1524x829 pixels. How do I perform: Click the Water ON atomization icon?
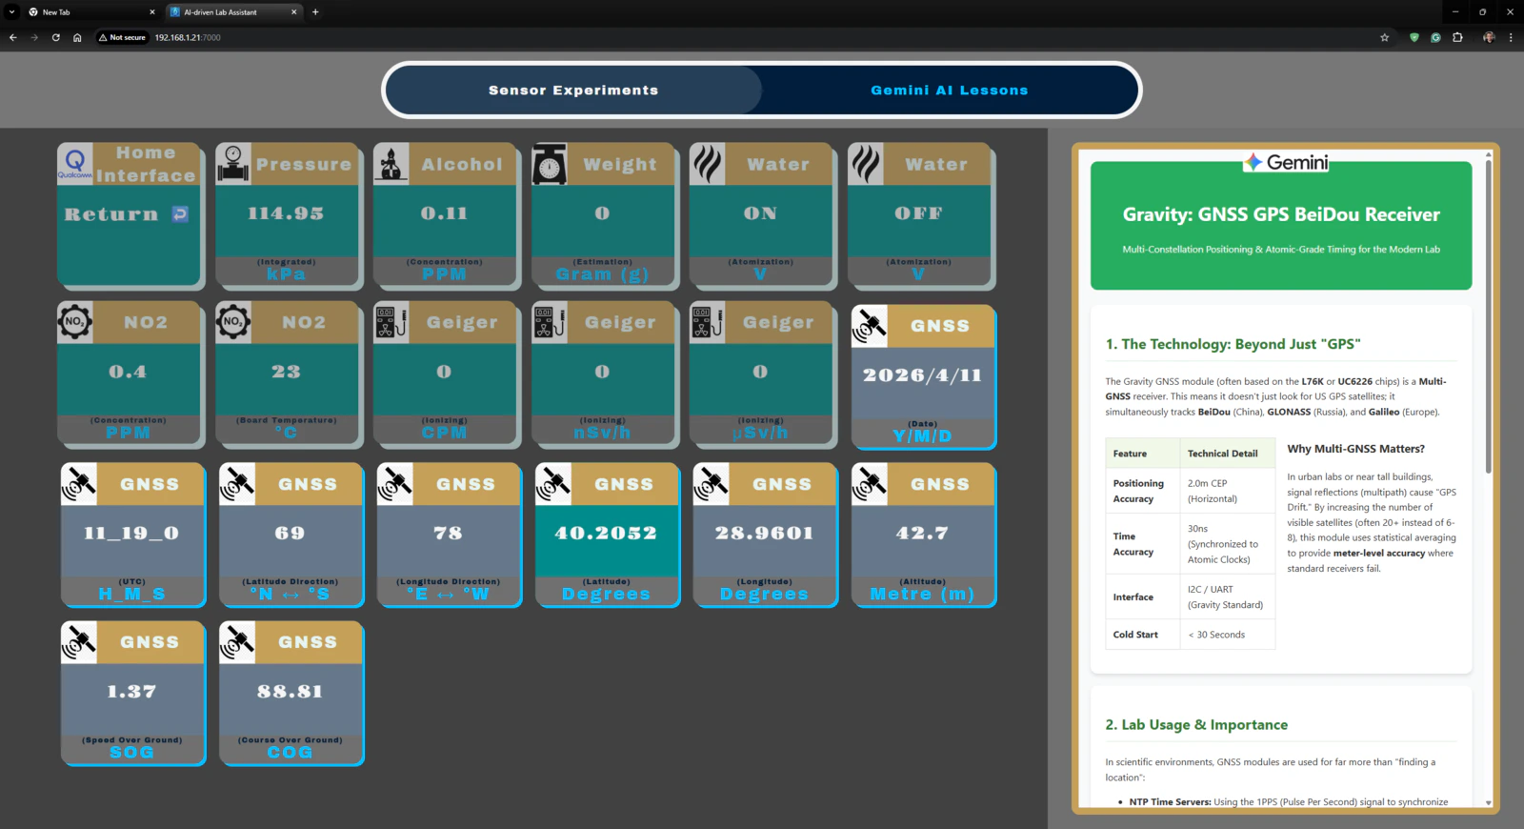(x=708, y=163)
